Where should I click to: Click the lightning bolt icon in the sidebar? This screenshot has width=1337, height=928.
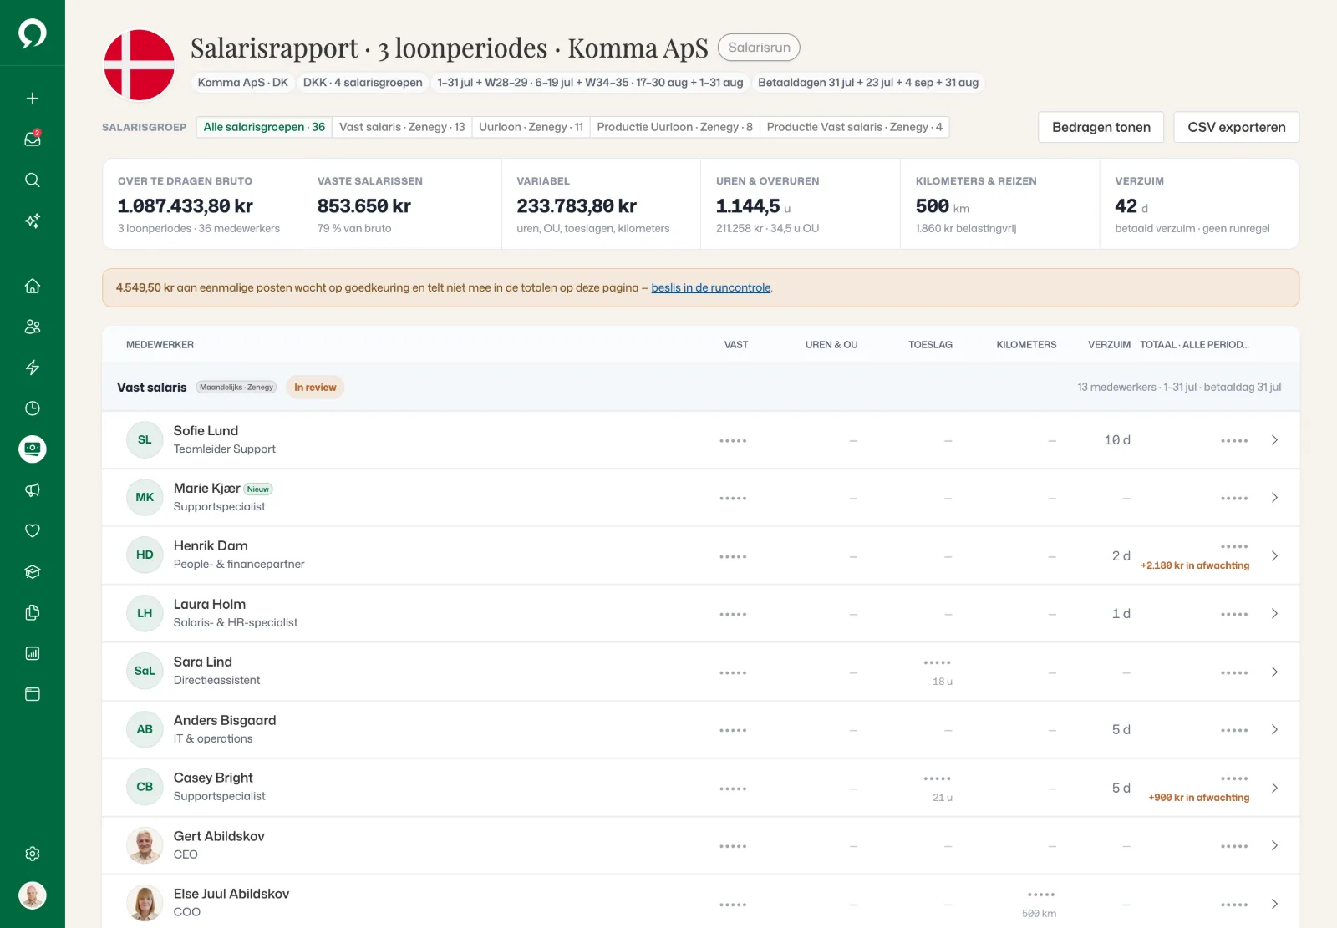(33, 368)
